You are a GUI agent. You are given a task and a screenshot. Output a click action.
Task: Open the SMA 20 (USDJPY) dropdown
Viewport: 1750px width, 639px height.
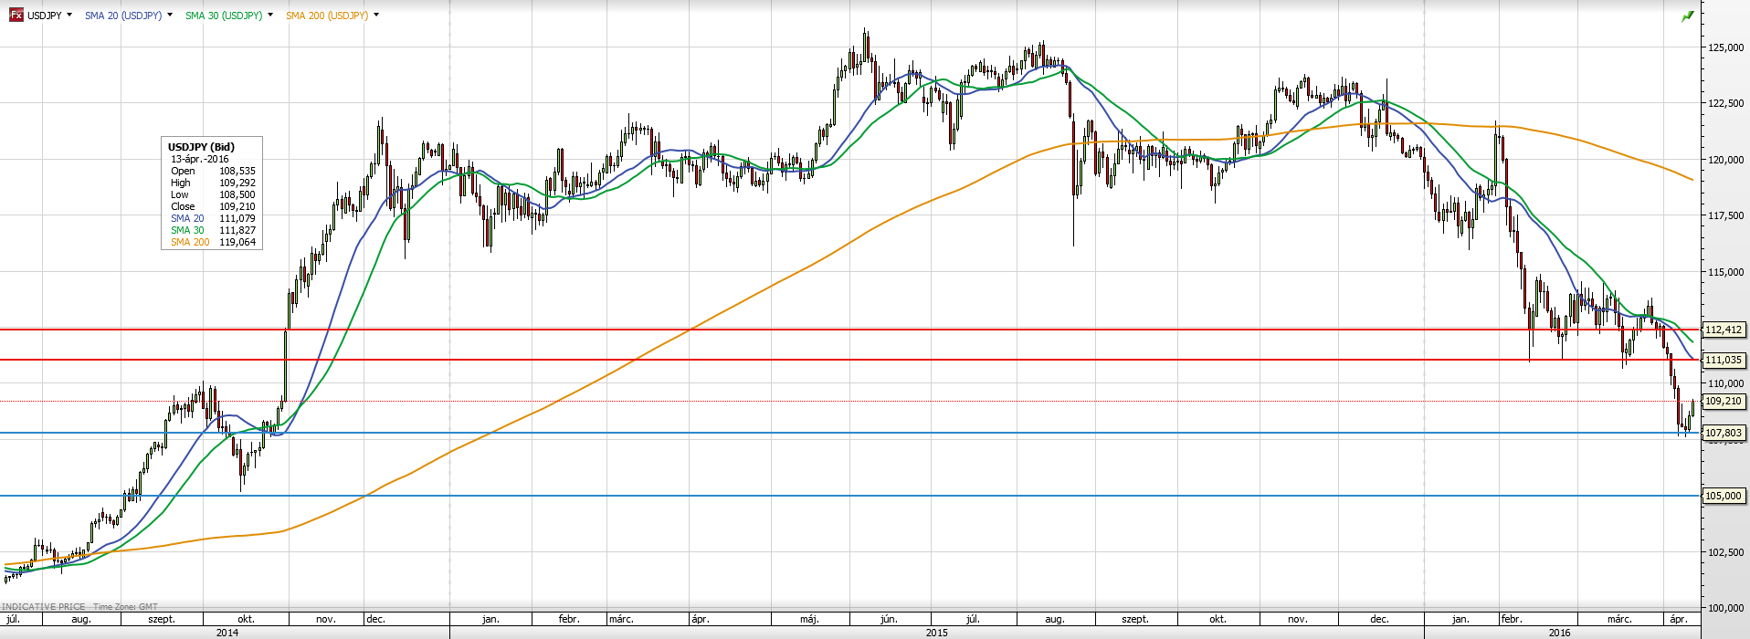pyautogui.click(x=170, y=16)
